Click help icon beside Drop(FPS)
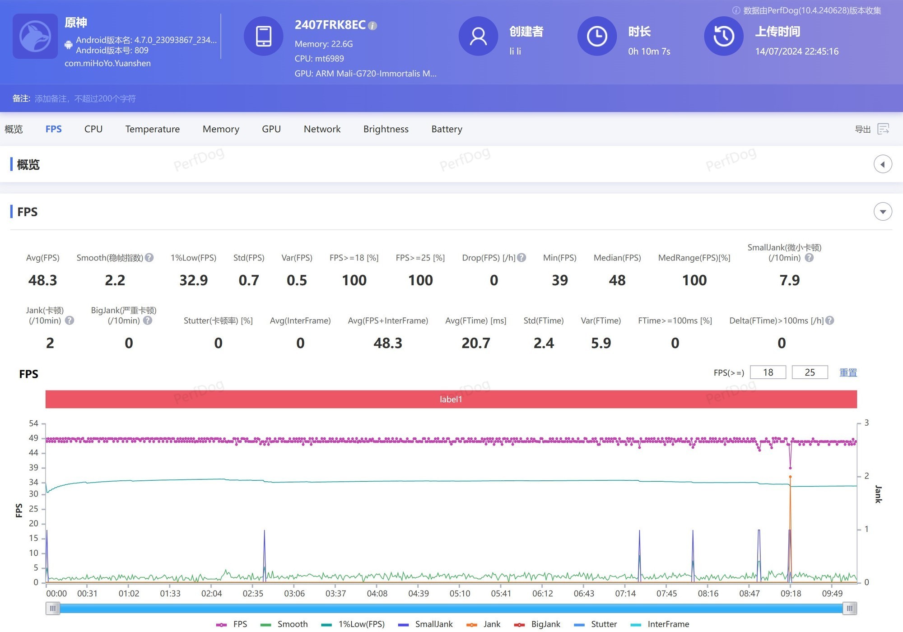The height and width of the screenshot is (632, 903). tap(521, 258)
